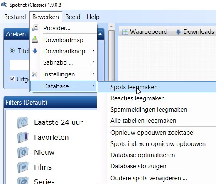The height and width of the screenshot is (184, 216).
Task: Expand the Sabnzbd submenu arrow
Action: coord(93,62)
